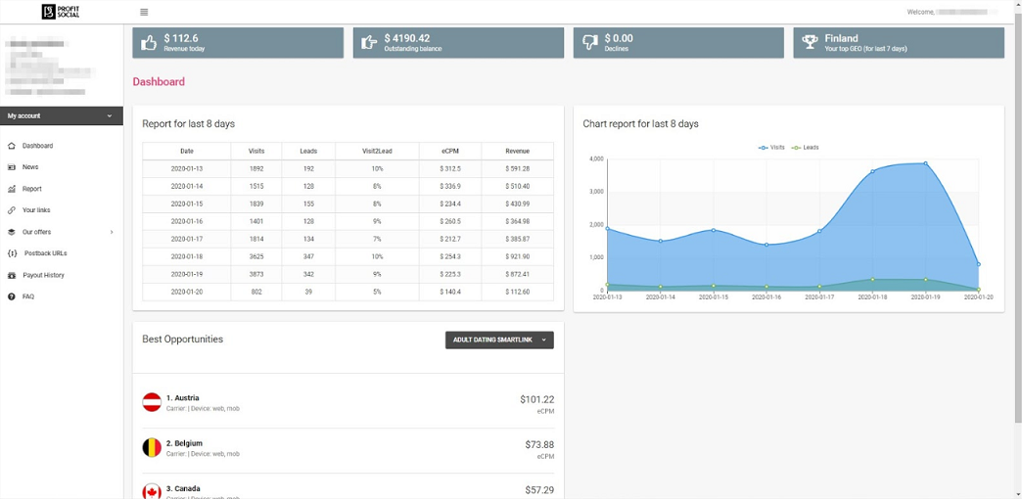Click the $ 872.41 revenue cell
The width and height of the screenshot is (1022, 499).
click(x=518, y=274)
